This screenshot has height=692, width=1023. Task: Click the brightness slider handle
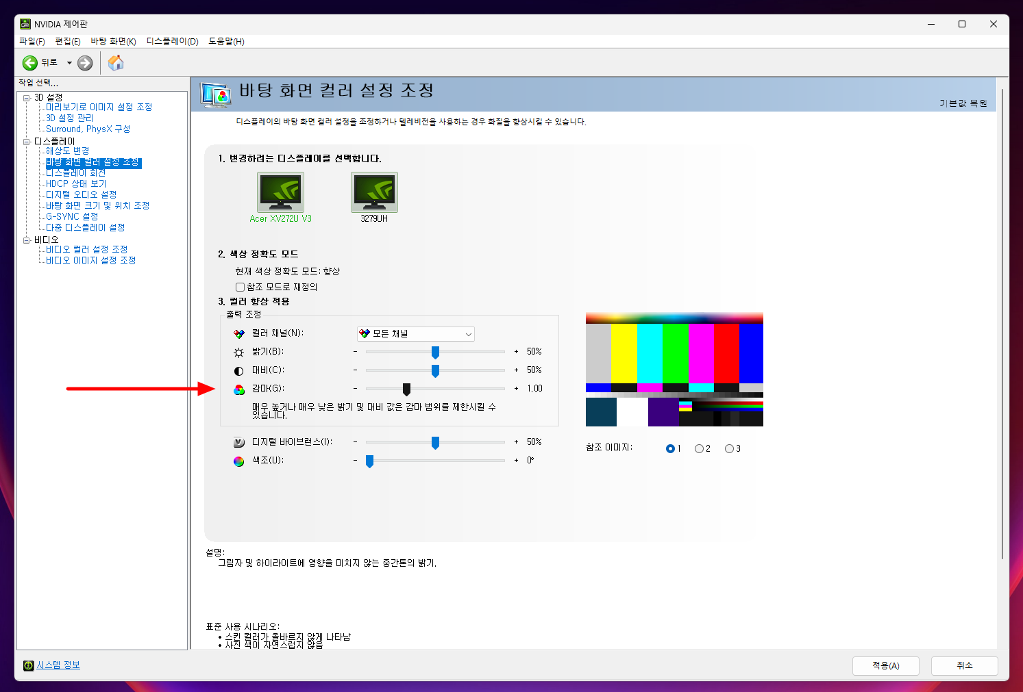click(x=435, y=353)
